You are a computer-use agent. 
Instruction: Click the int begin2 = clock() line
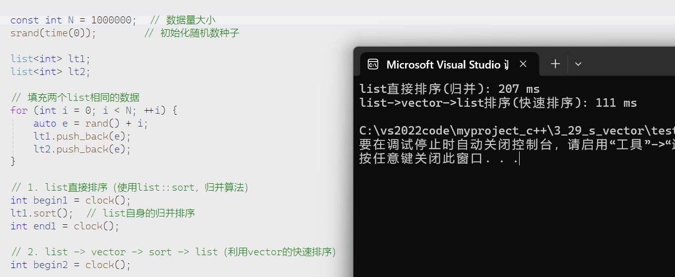pos(70,265)
